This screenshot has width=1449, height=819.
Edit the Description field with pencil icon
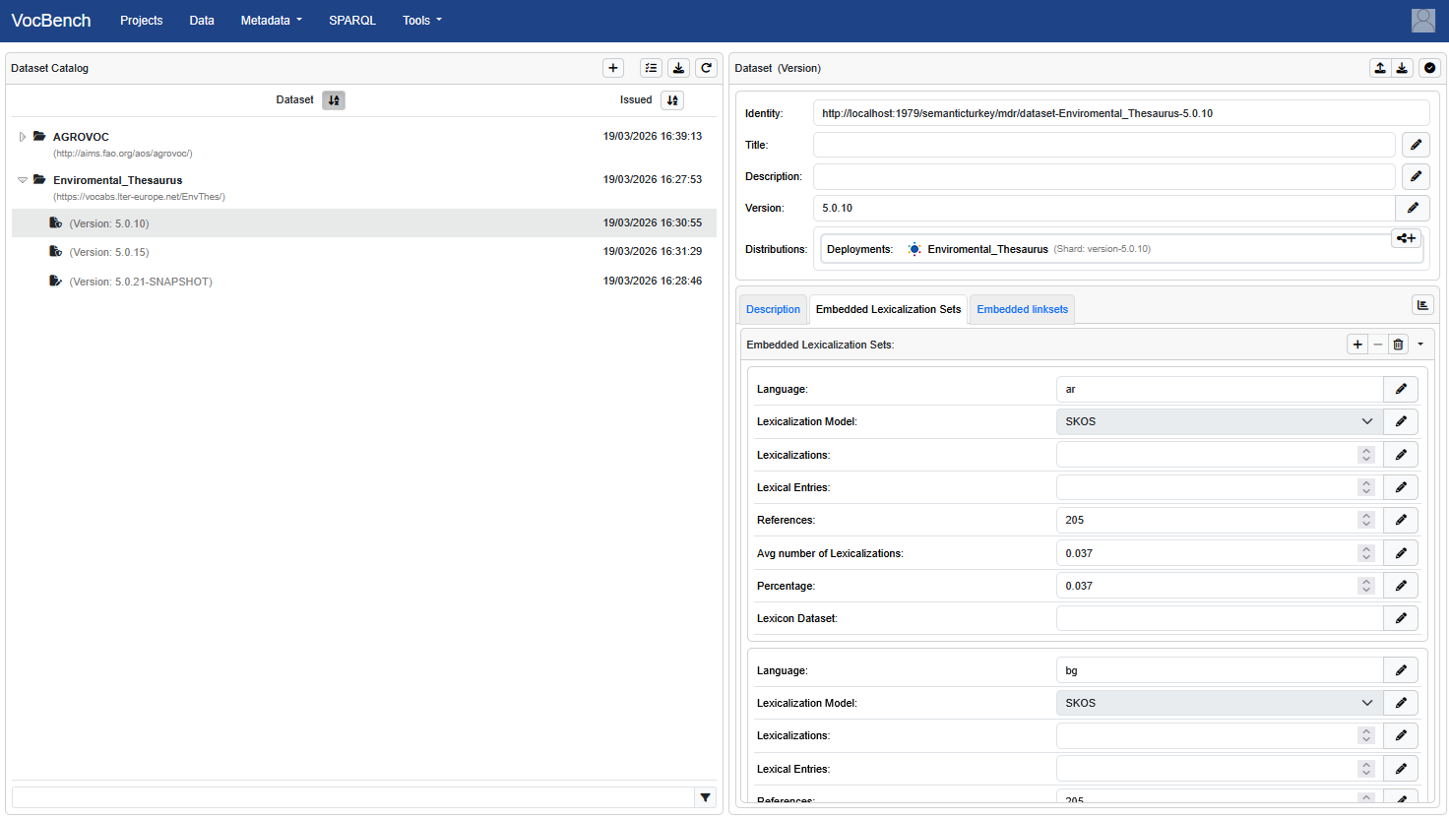(x=1416, y=176)
